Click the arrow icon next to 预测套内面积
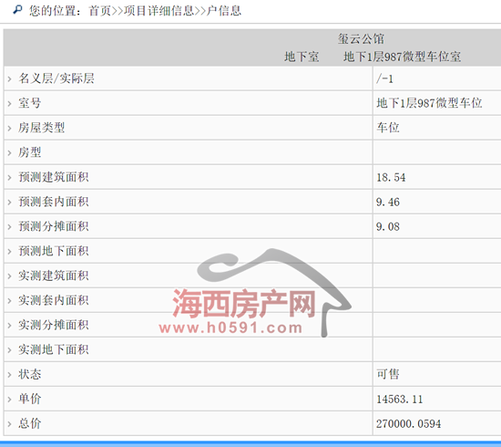501x447 pixels. 10,202
